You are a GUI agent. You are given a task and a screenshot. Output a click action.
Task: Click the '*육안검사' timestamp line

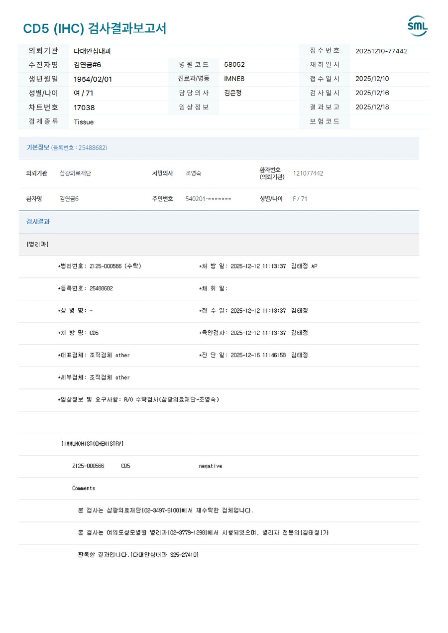pos(253,333)
